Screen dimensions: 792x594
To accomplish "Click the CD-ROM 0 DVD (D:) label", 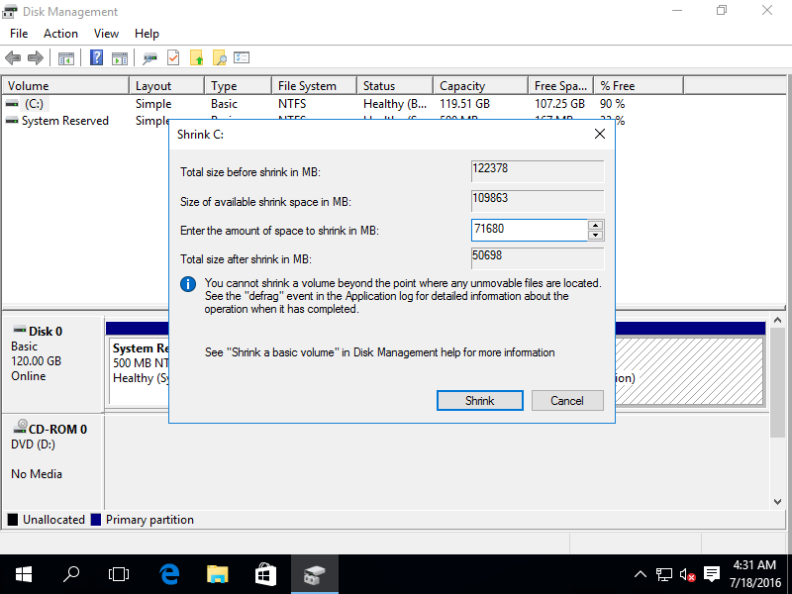I will (x=53, y=464).
